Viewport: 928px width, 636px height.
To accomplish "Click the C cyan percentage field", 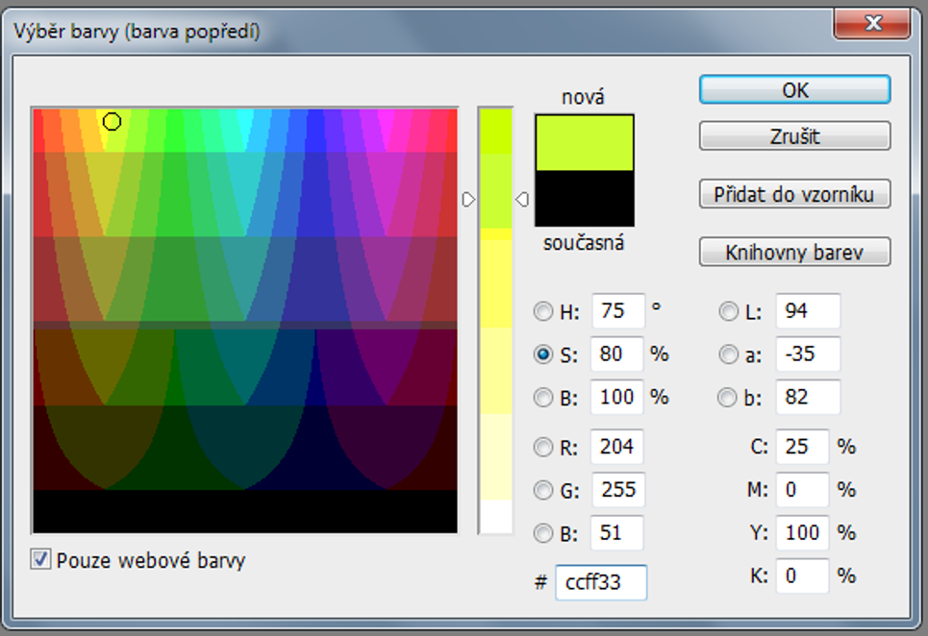I will (x=801, y=448).
